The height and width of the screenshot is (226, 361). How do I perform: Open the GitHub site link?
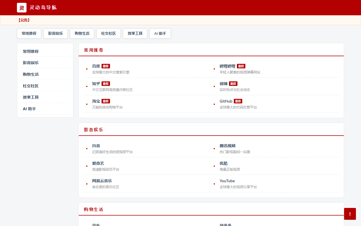tap(226, 101)
